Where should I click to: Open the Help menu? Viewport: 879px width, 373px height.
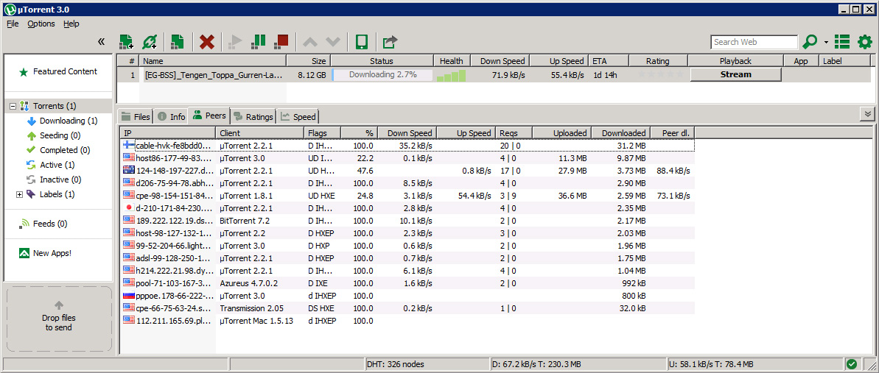click(x=71, y=24)
